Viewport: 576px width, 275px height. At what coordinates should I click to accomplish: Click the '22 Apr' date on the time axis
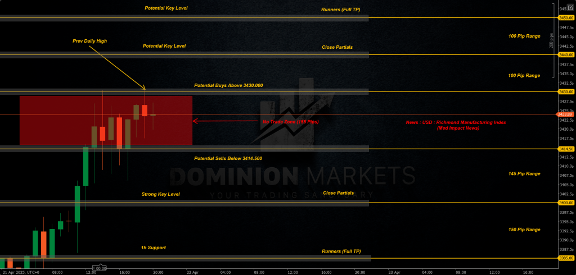[x=192, y=272]
